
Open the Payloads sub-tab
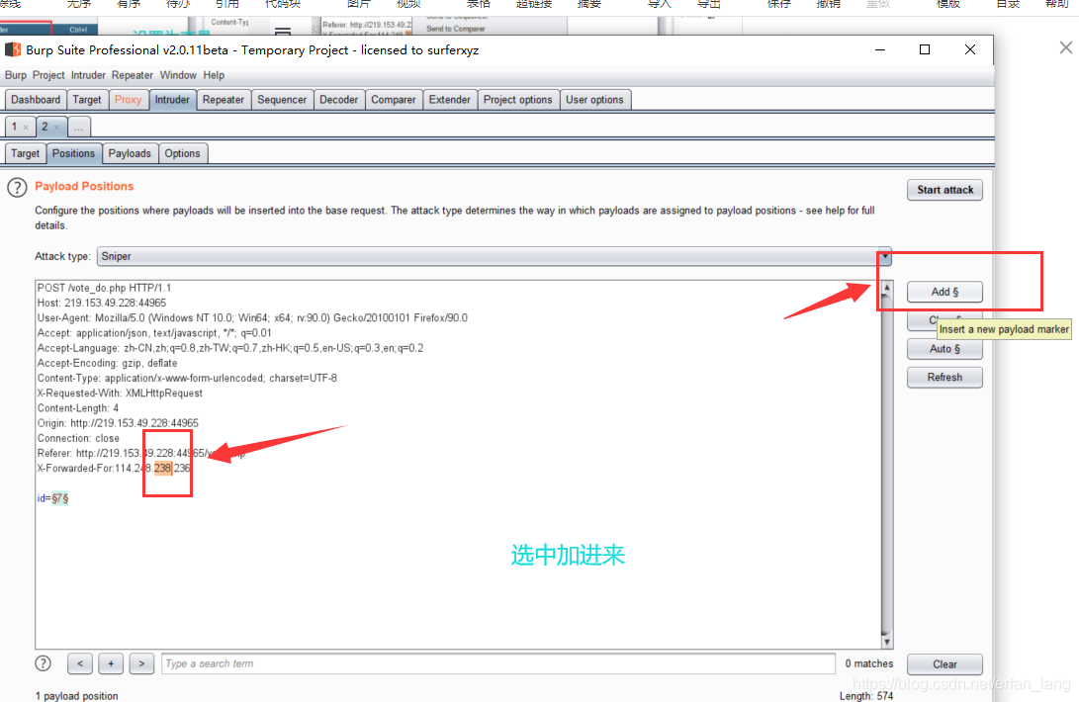[130, 153]
